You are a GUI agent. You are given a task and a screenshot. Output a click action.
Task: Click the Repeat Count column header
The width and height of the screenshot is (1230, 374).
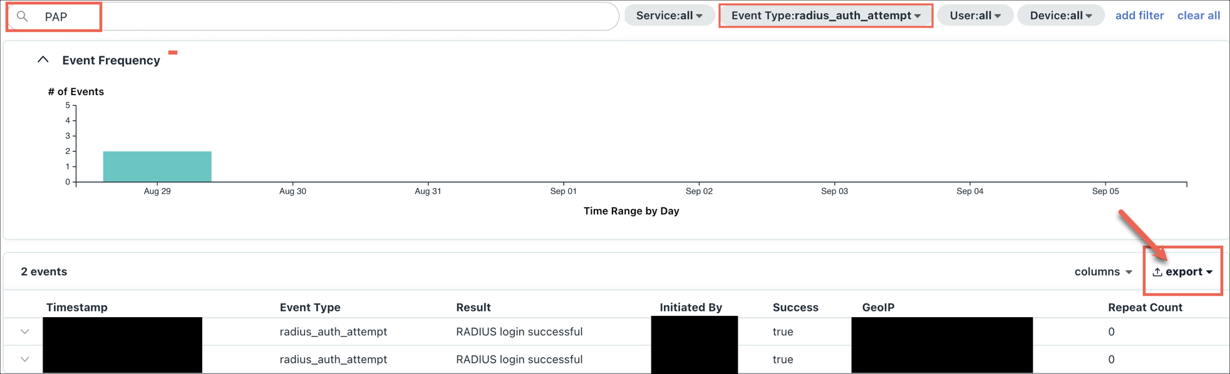(1145, 307)
